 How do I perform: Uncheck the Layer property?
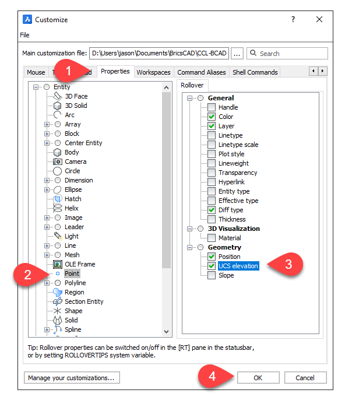[212, 126]
